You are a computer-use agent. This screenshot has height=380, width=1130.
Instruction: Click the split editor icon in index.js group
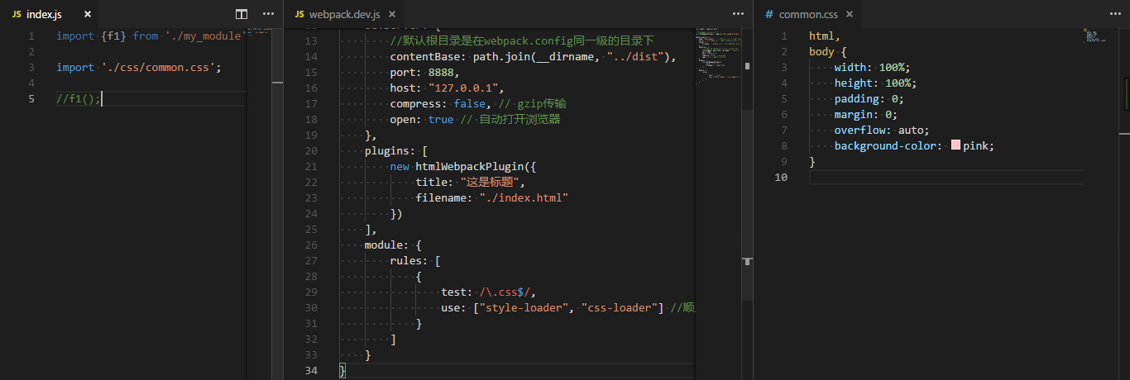tap(242, 14)
